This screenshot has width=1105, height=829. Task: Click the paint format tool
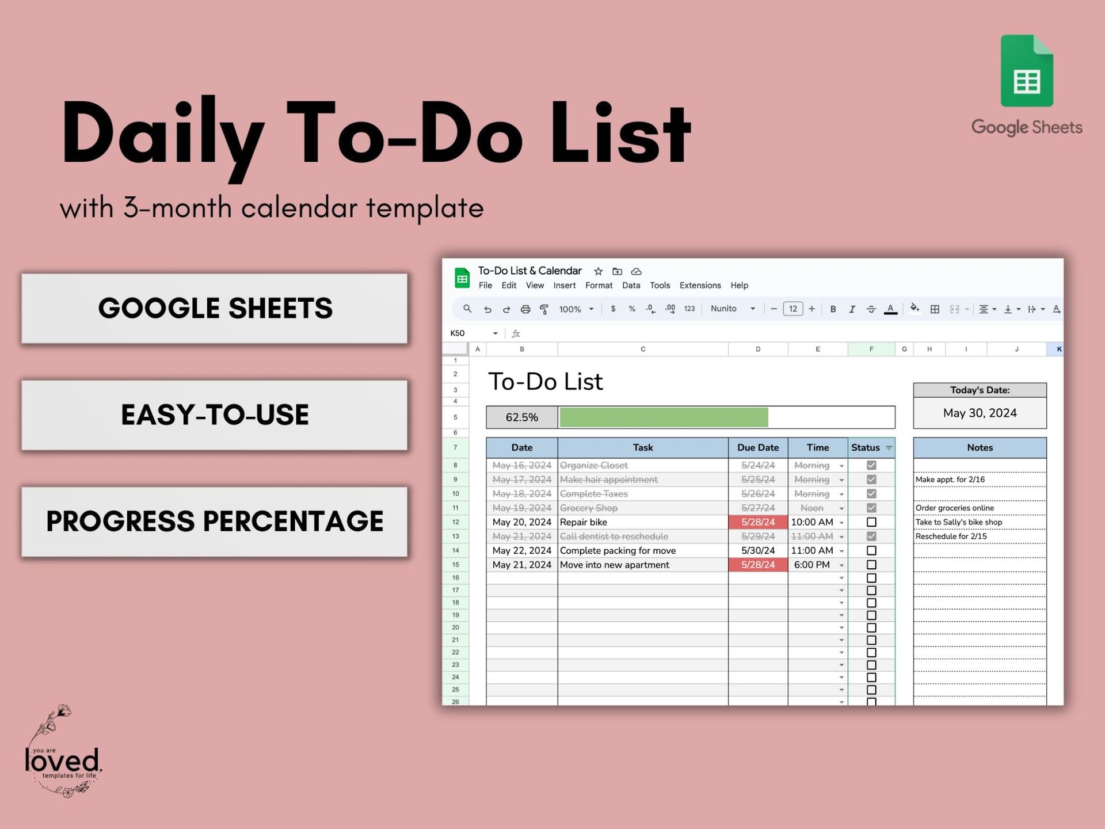[544, 309]
